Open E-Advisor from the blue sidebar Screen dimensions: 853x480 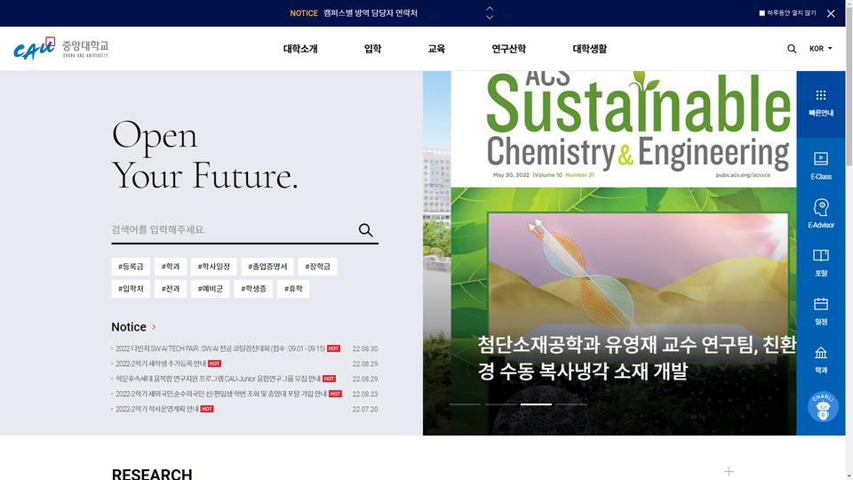820,214
